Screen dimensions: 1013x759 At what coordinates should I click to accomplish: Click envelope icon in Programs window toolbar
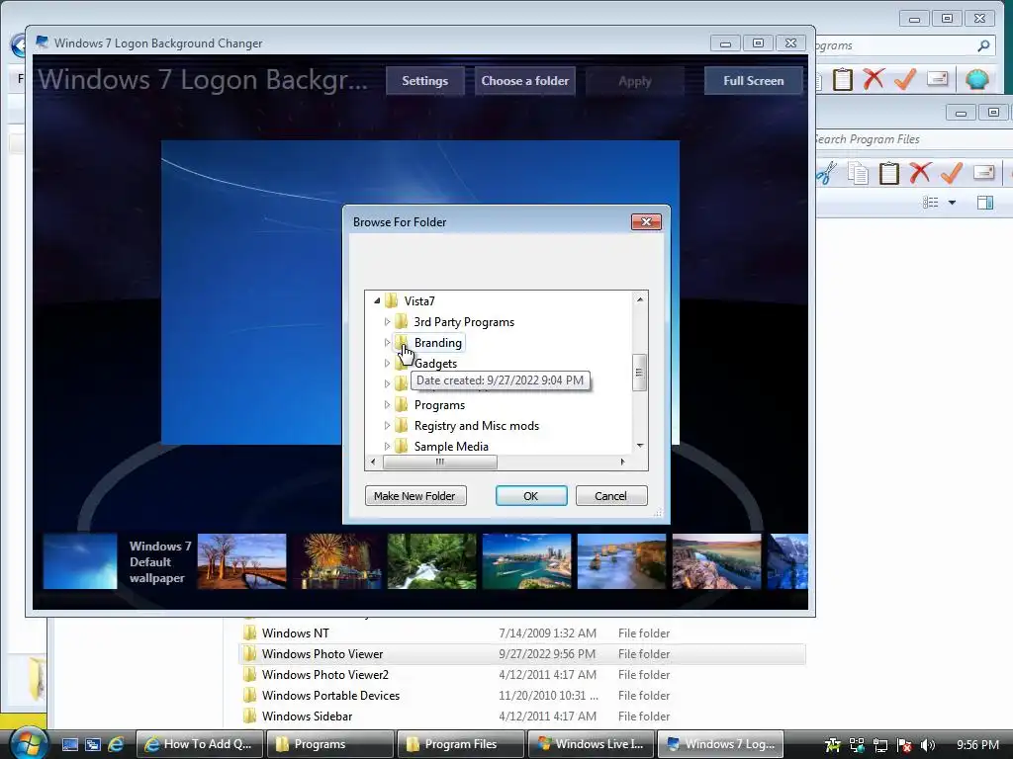click(x=938, y=79)
